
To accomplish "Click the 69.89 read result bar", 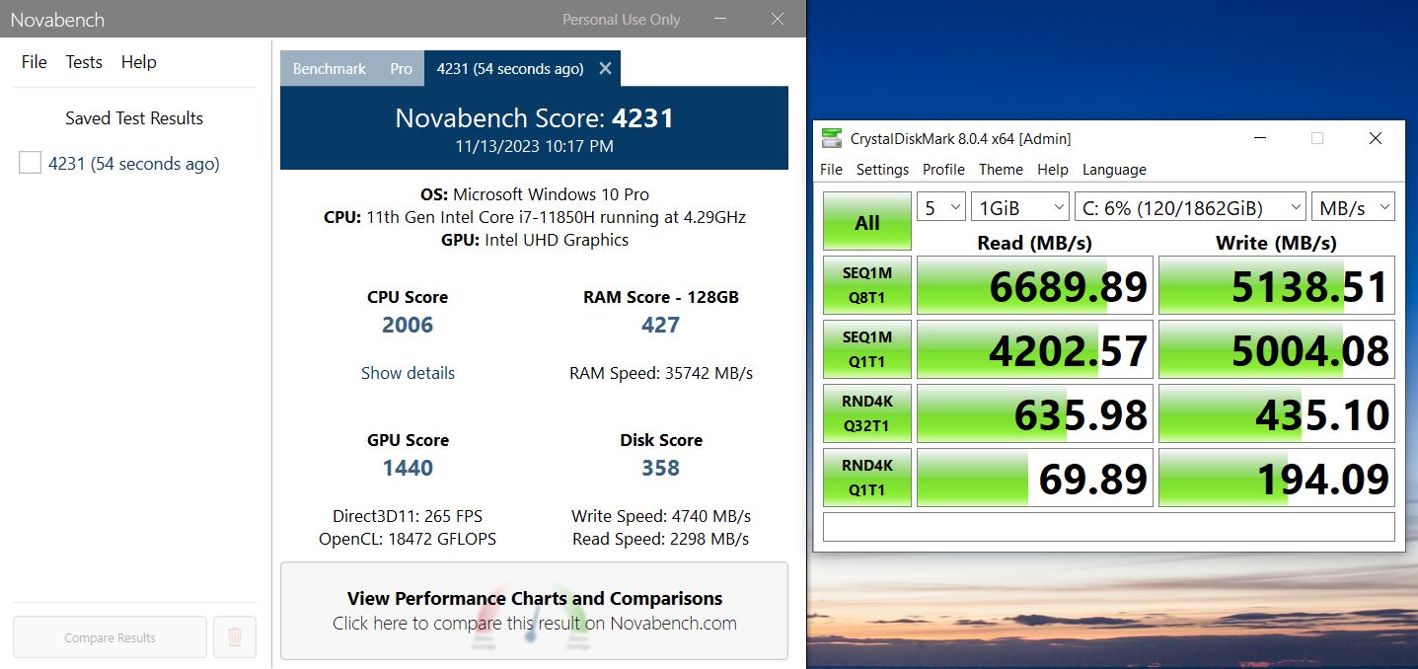I will point(1035,478).
